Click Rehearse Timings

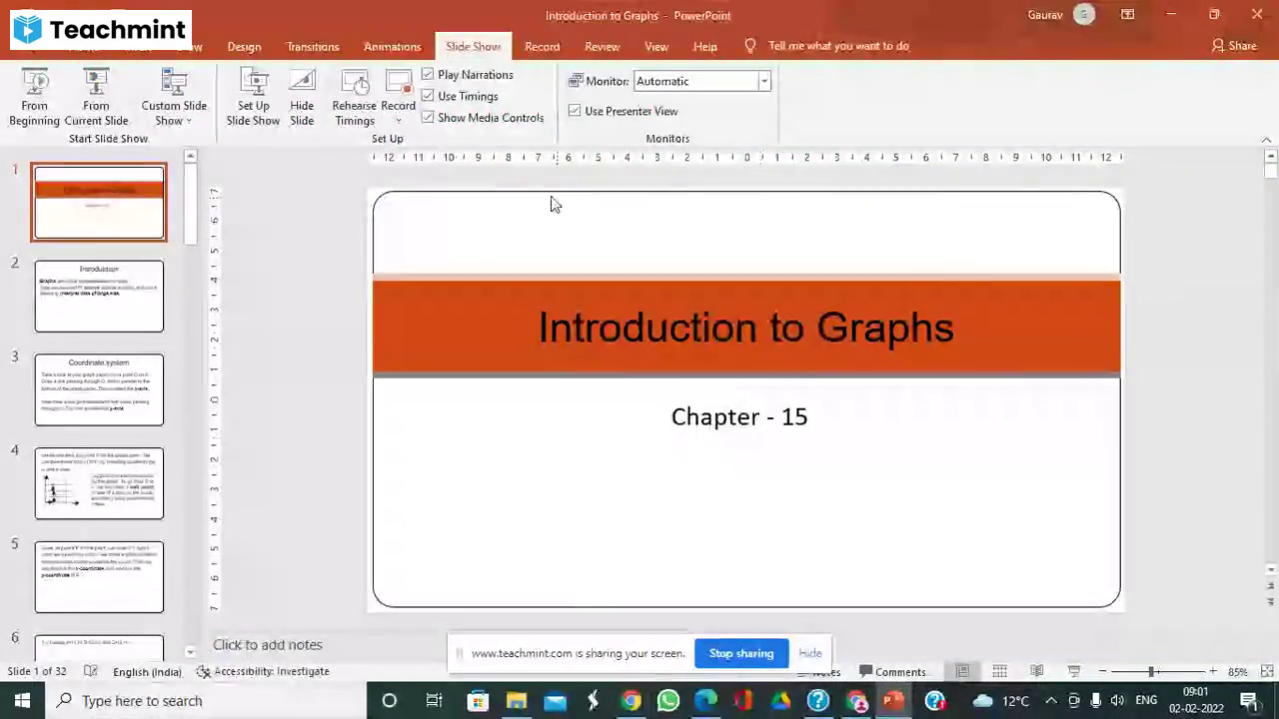pyautogui.click(x=354, y=95)
